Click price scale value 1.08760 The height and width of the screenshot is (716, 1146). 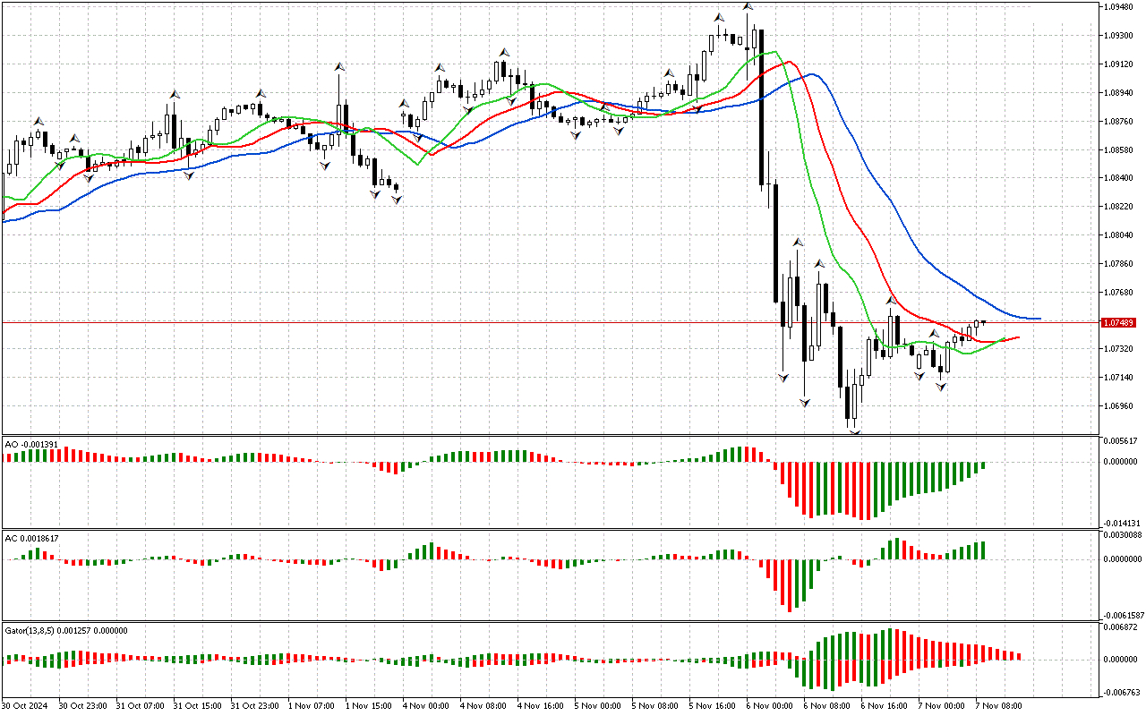click(x=1120, y=122)
